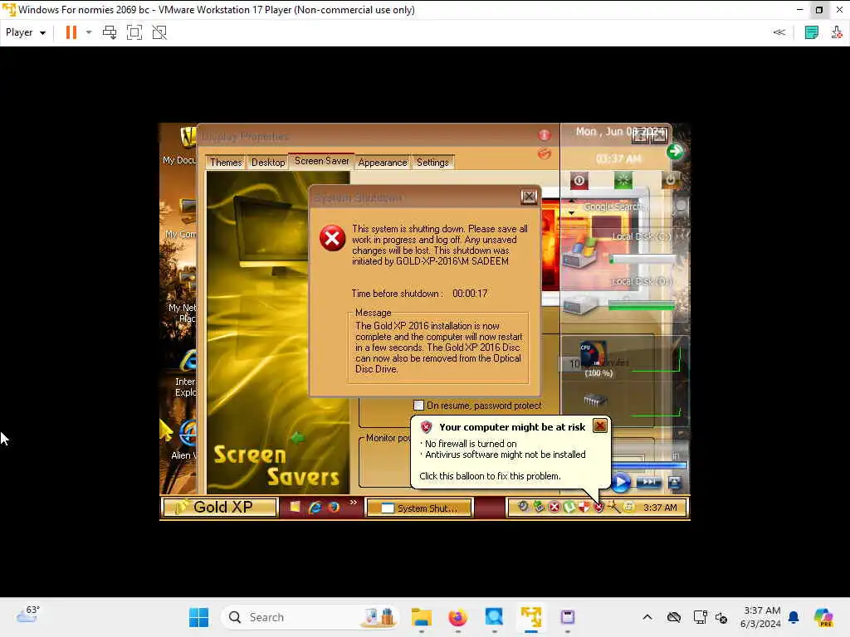Open Firefox from the Windows taskbar
This screenshot has width=850, height=637.
tap(457, 617)
